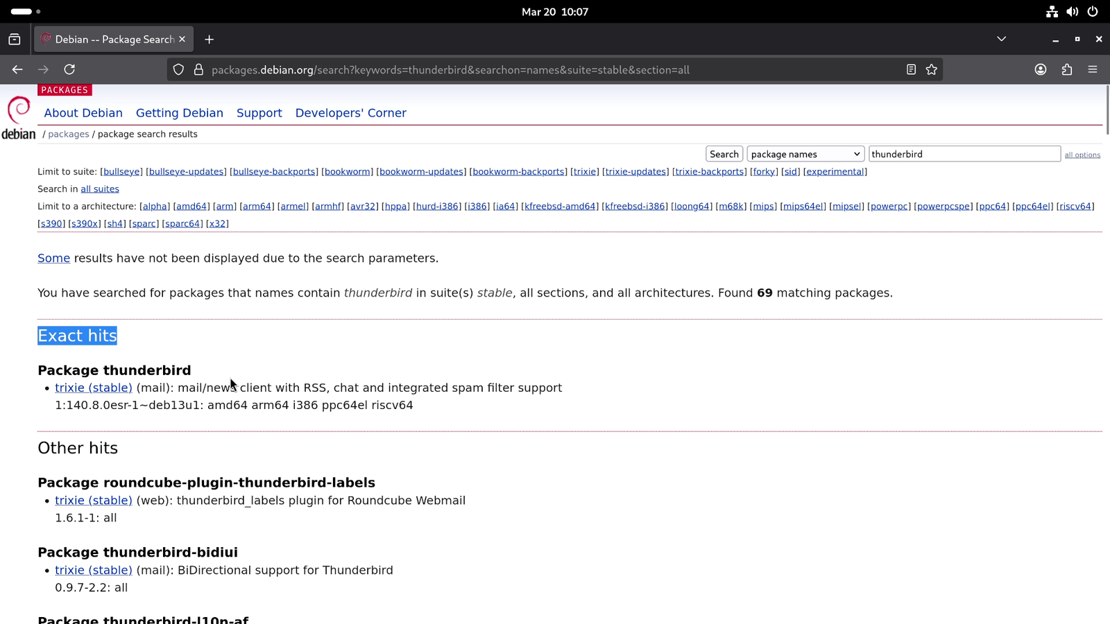This screenshot has width=1110, height=624.
Task: Open the volume speaker icon
Action: (x=1073, y=12)
